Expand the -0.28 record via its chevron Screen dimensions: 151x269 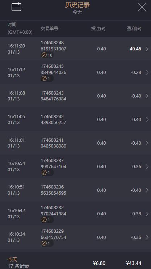pos(147,73)
